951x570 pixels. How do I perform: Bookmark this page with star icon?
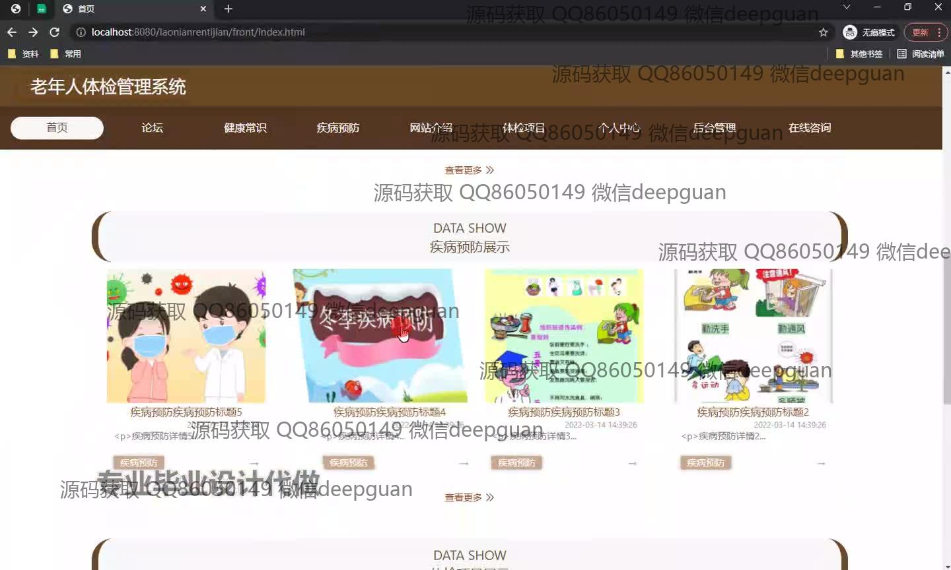(x=823, y=32)
